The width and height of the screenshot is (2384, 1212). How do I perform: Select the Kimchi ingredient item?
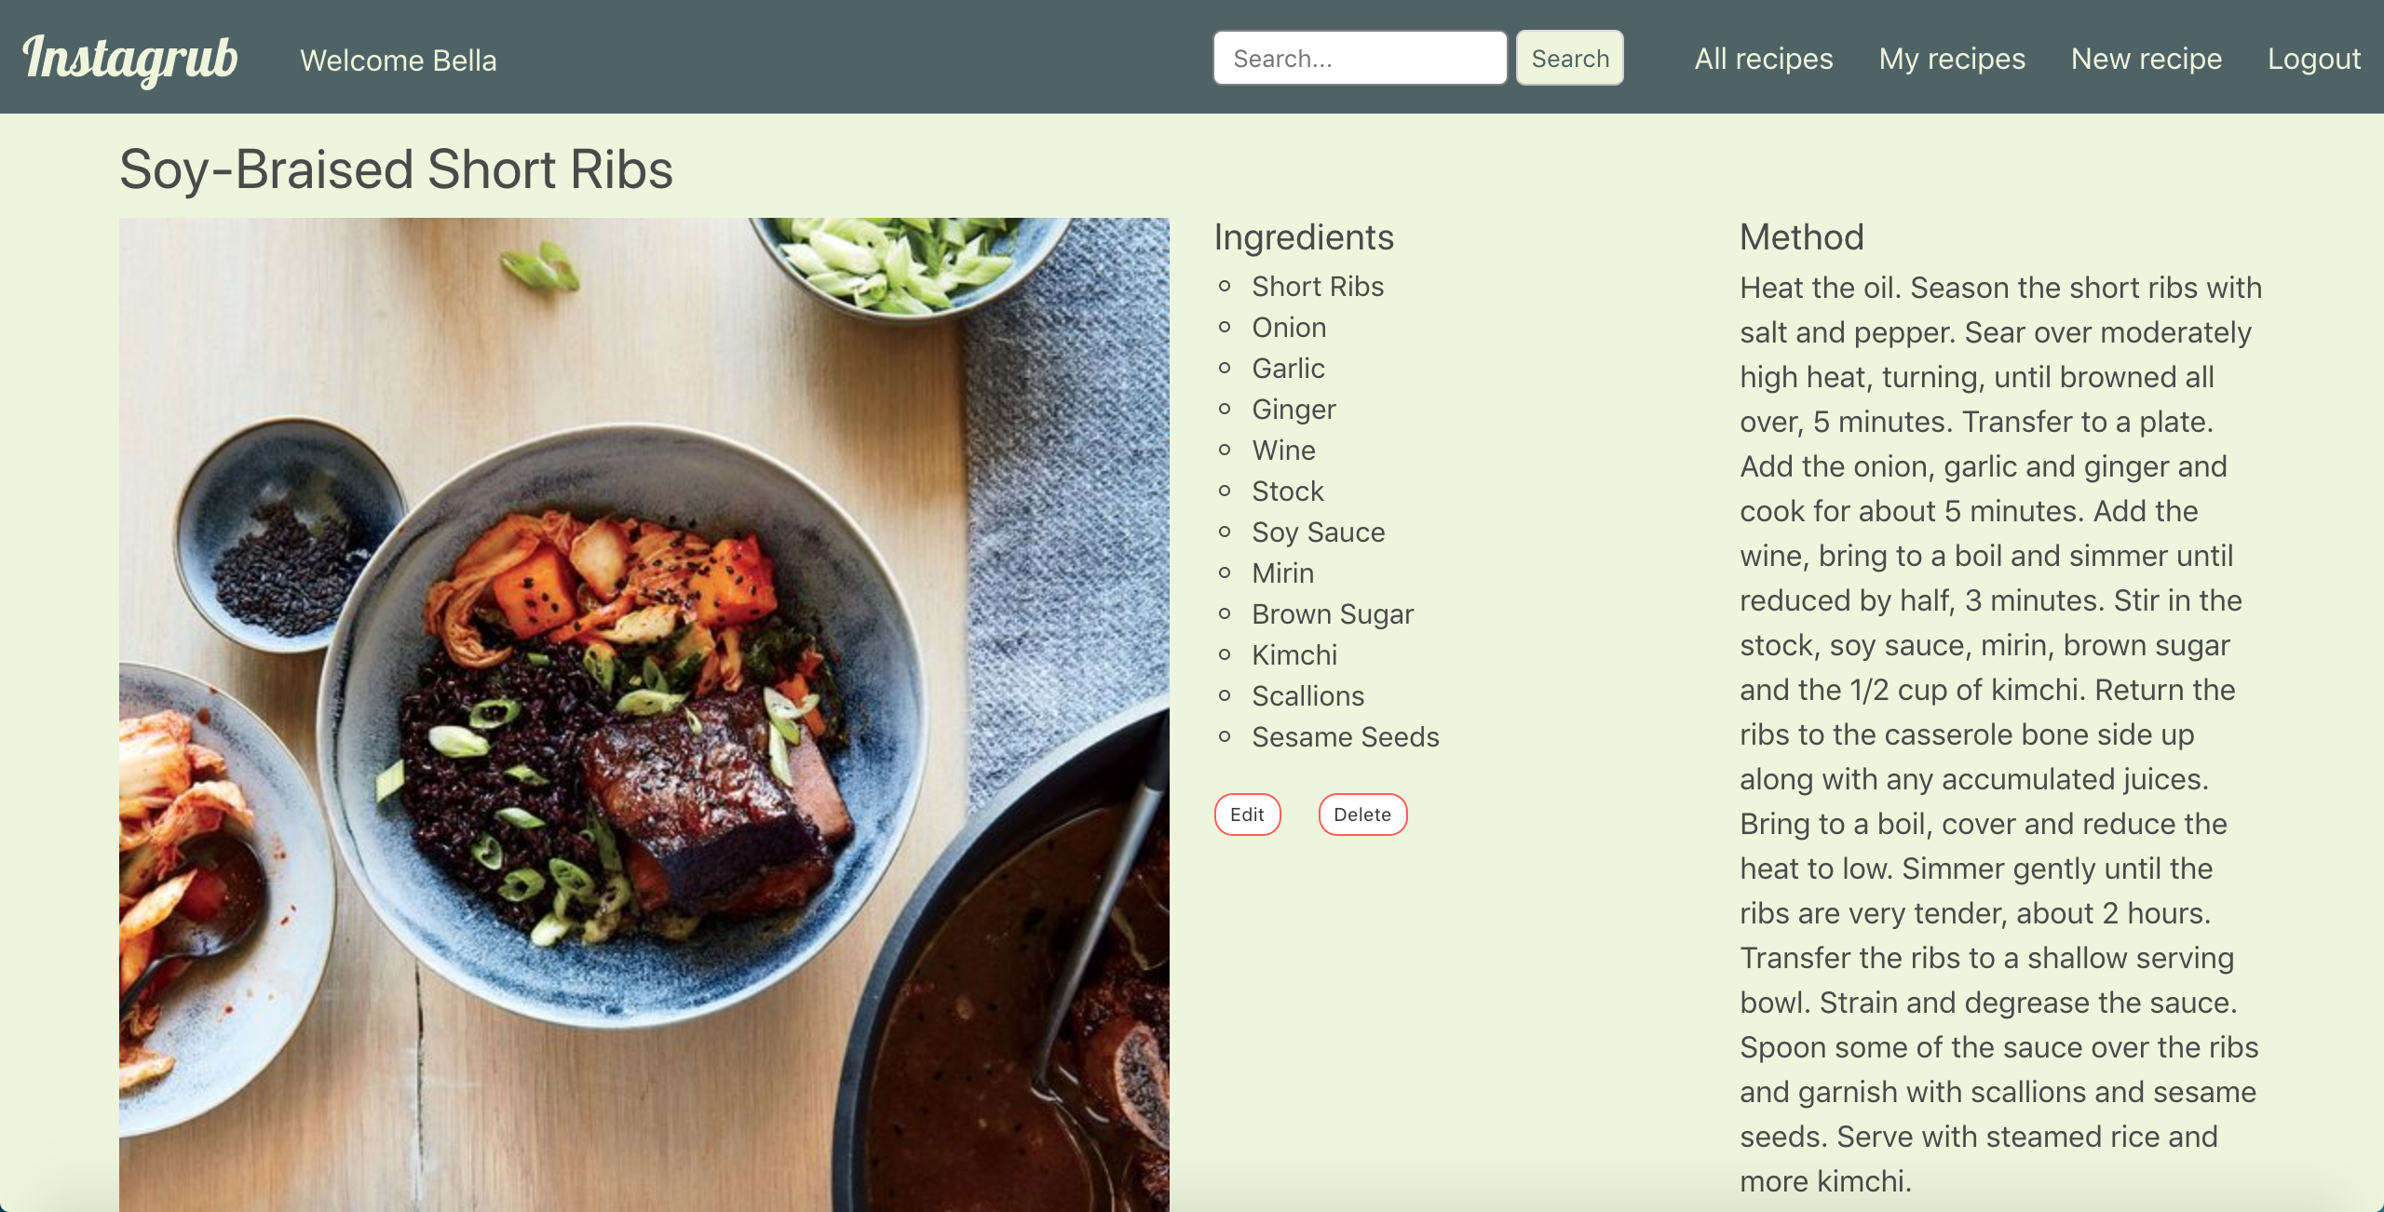pos(1294,655)
